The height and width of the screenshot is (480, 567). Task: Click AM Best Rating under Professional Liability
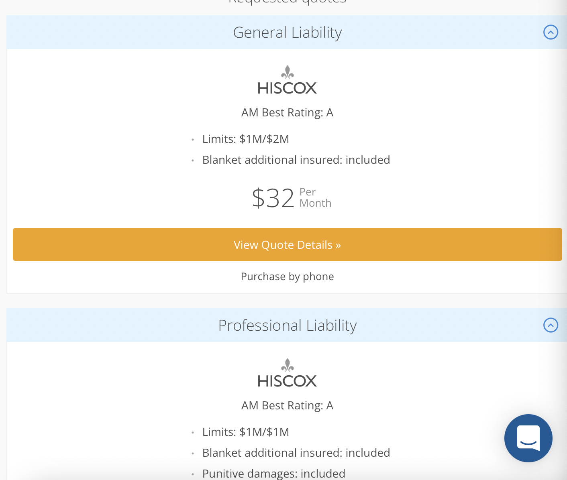click(288, 405)
